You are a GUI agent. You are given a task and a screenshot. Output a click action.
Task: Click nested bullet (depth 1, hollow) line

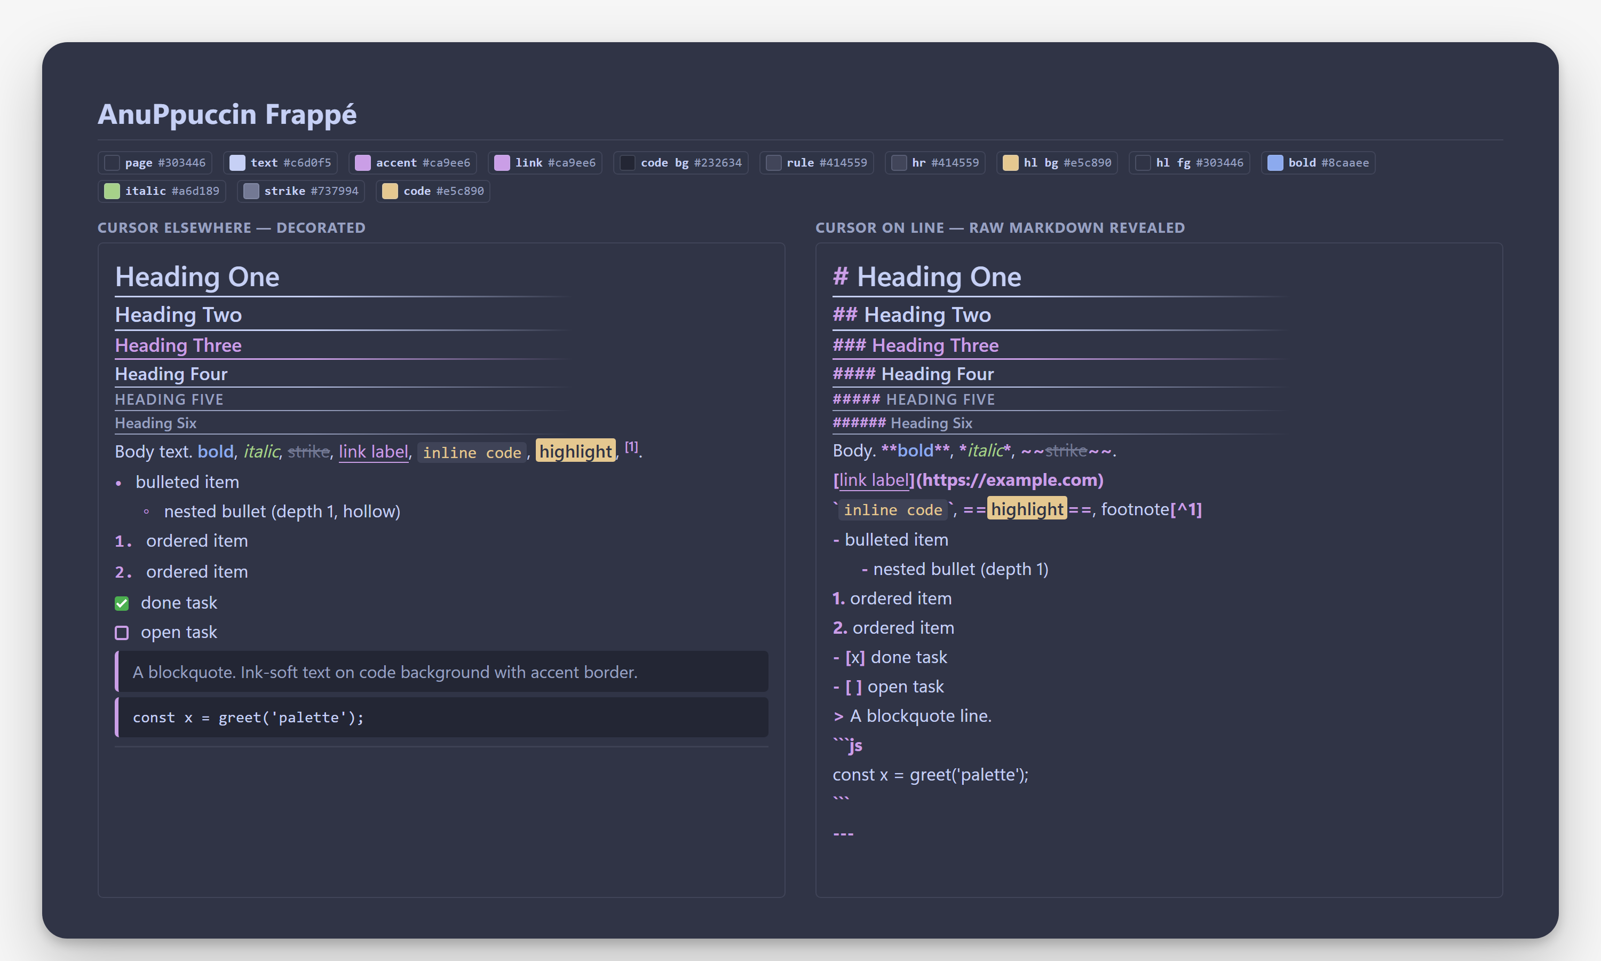[272, 511]
